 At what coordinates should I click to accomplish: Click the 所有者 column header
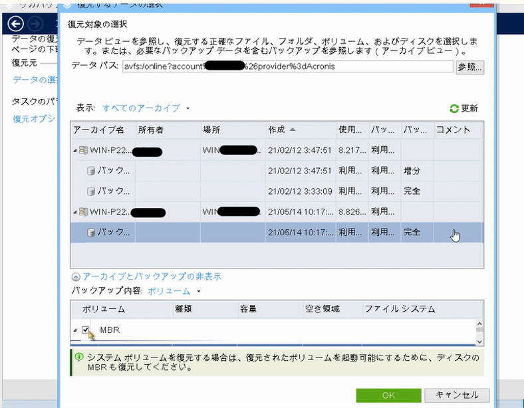[168, 130]
